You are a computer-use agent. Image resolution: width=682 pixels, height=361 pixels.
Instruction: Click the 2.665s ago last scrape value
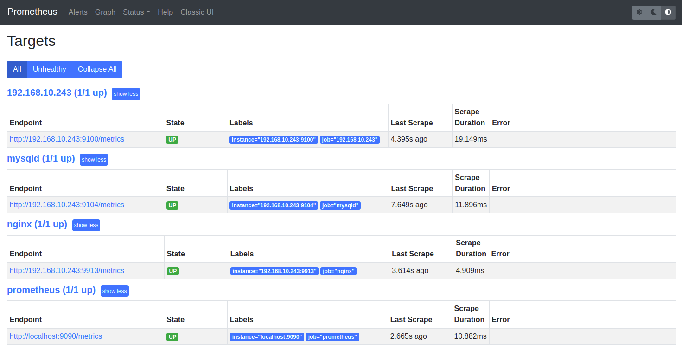pyautogui.click(x=408, y=336)
